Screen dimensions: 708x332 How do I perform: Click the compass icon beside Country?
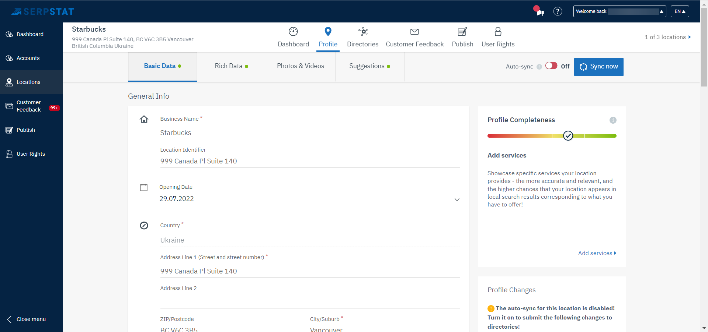[144, 226]
